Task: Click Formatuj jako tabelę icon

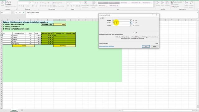Action: 94,3
